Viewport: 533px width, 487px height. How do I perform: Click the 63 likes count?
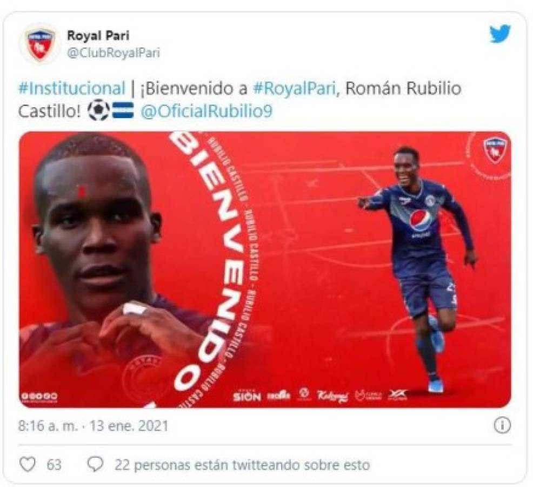point(54,465)
